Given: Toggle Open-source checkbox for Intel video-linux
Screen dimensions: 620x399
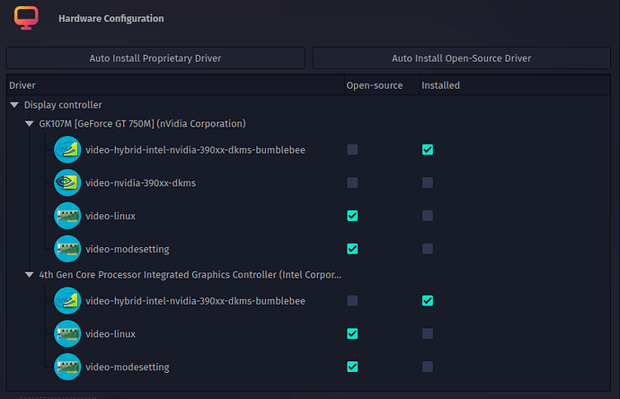Looking at the screenshot, I should [x=352, y=333].
